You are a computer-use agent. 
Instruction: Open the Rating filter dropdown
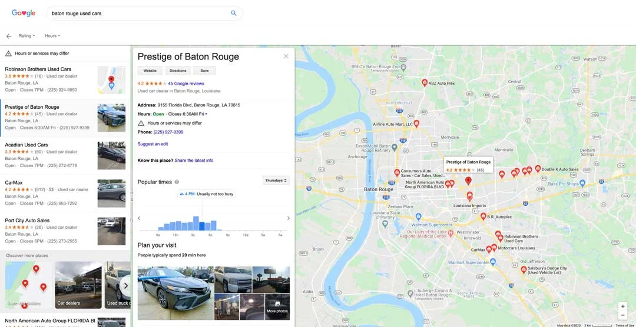(x=26, y=36)
